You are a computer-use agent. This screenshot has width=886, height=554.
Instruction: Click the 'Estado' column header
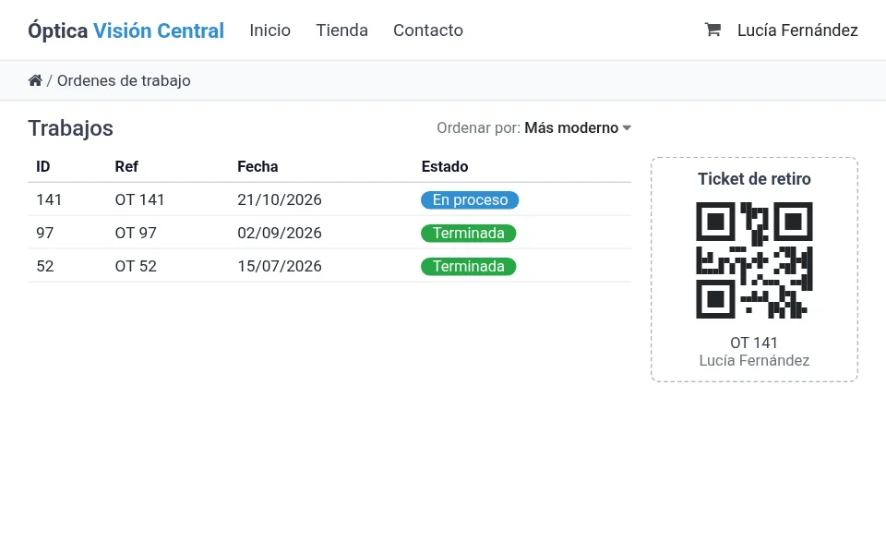445,167
